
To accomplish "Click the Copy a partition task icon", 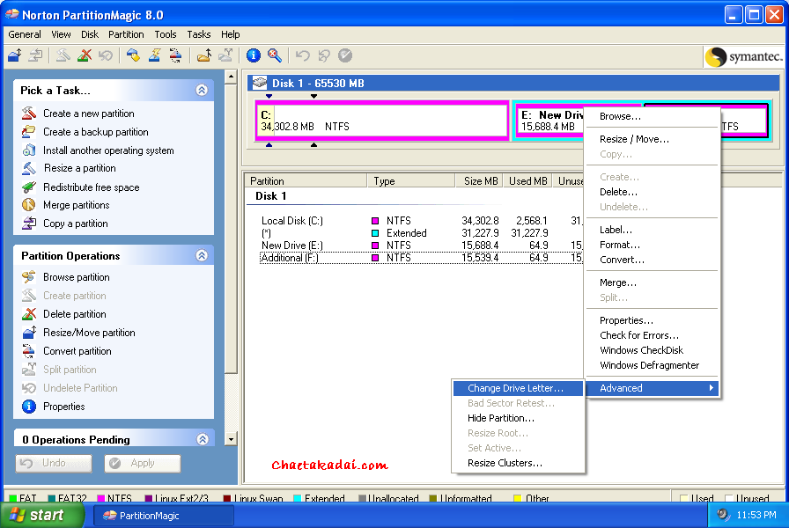I will click(x=28, y=224).
